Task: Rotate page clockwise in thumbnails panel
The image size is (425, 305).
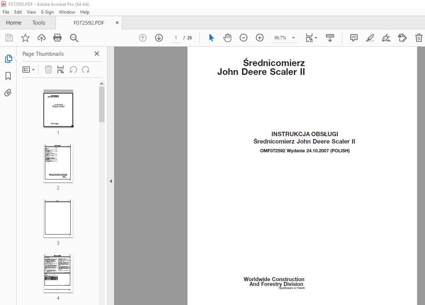Action: (86, 69)
